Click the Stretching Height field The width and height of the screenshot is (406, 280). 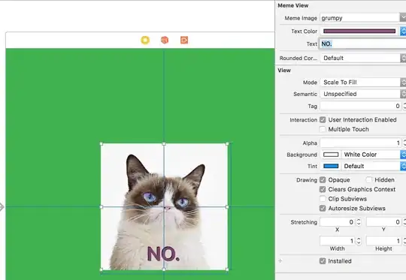click(383, 241)
